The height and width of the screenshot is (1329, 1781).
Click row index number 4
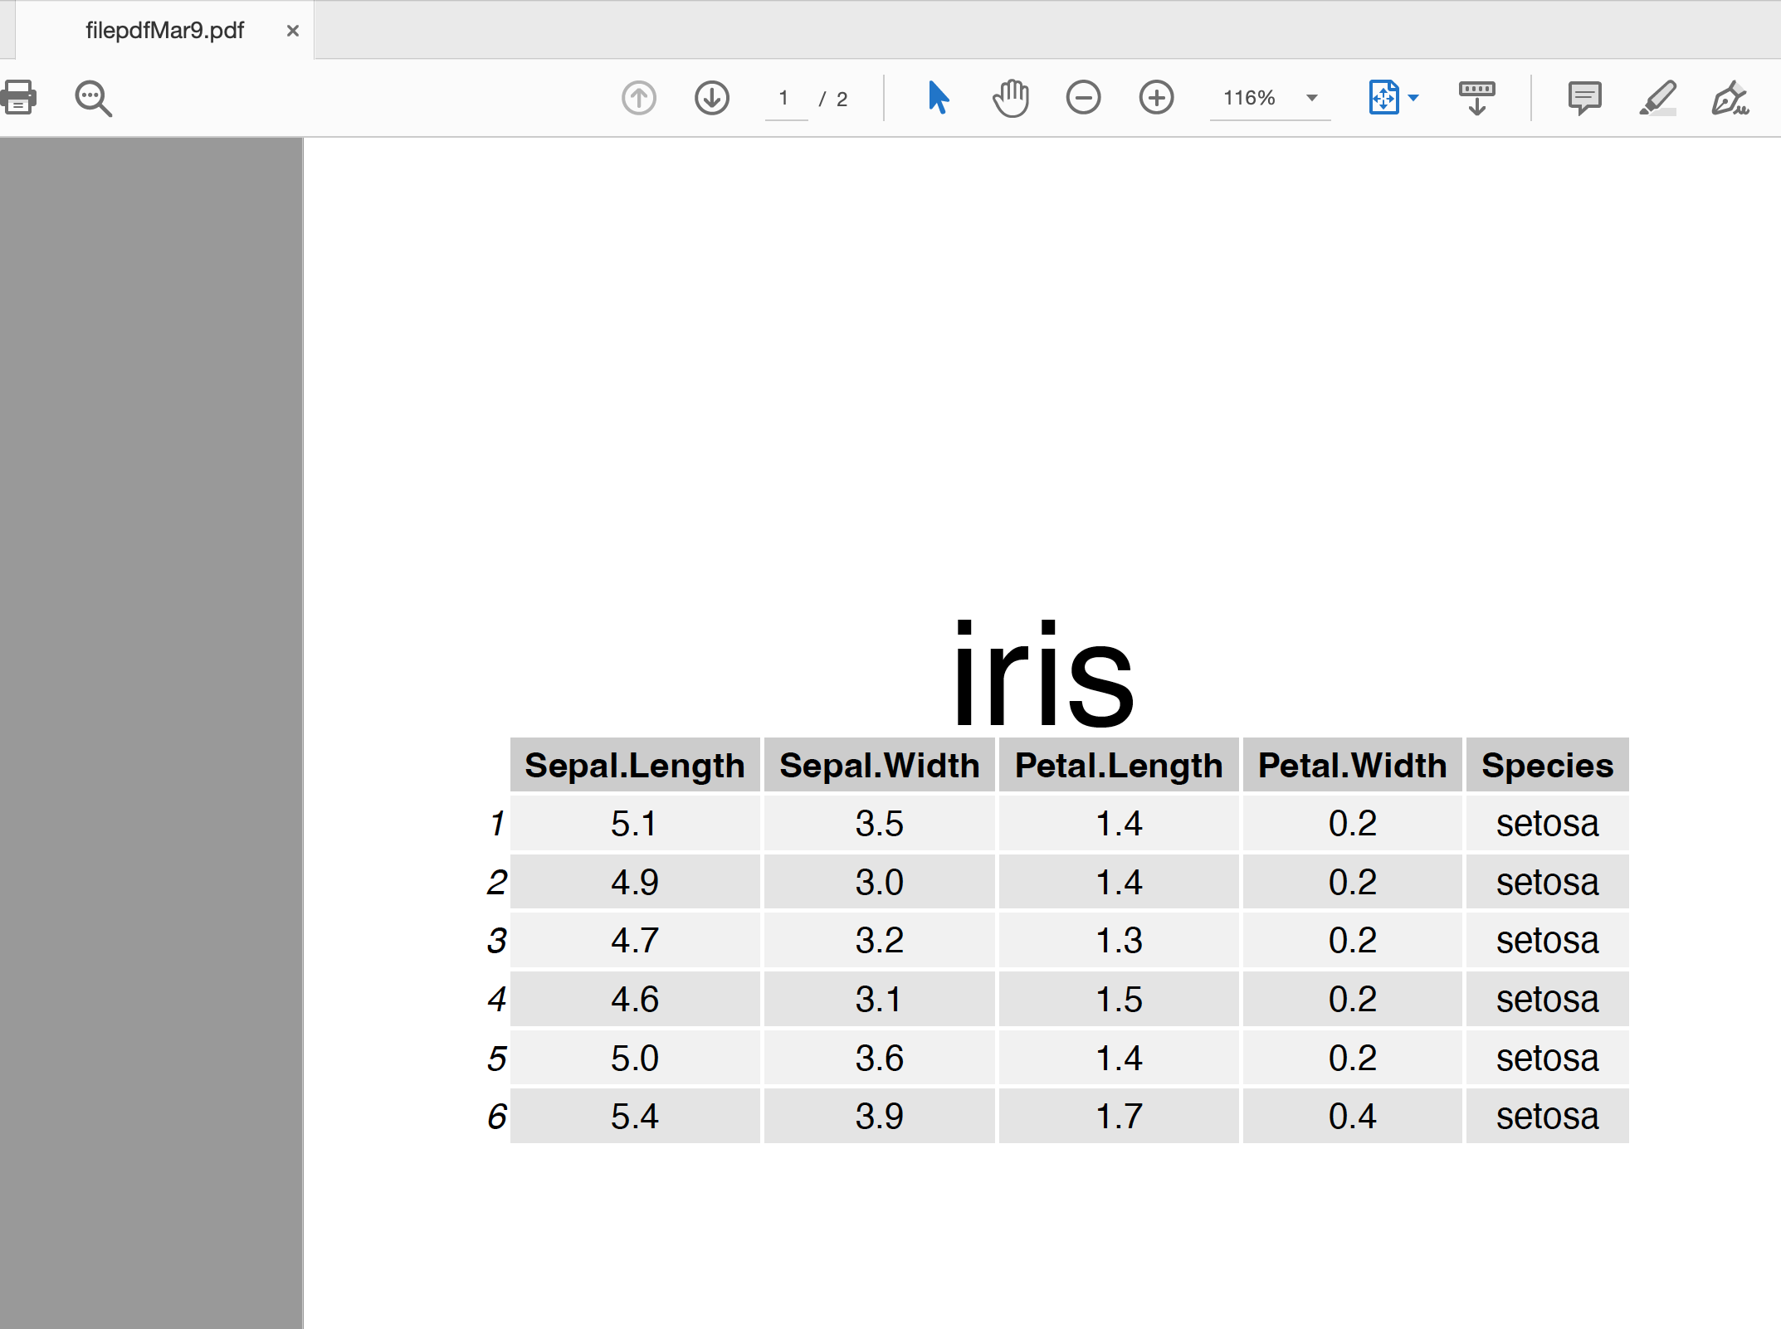tap(496, 1000)
